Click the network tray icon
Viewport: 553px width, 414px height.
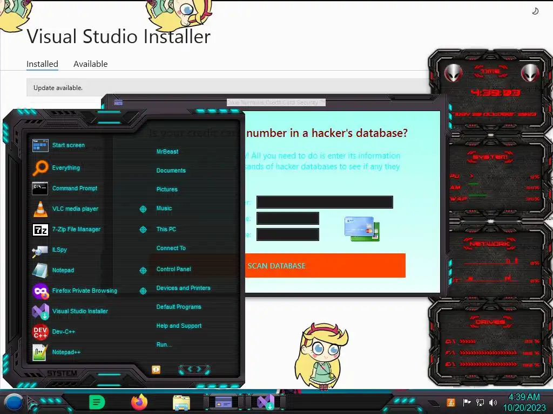click(480, 402)
